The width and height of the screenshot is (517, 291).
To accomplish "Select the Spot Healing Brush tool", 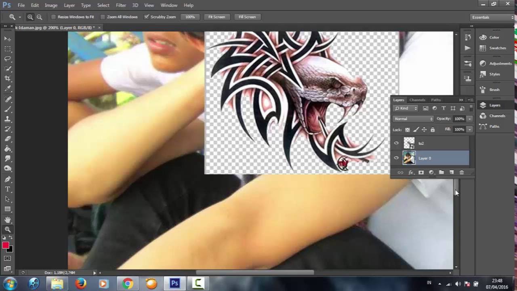I will [8, 99].
